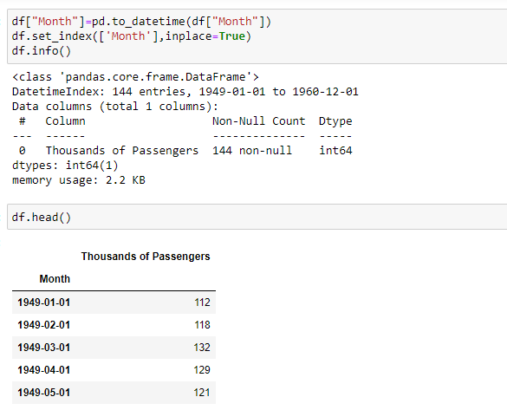
Task: Click the value 118 in the table
Action: pyautogui.click(x=203, y=325)
